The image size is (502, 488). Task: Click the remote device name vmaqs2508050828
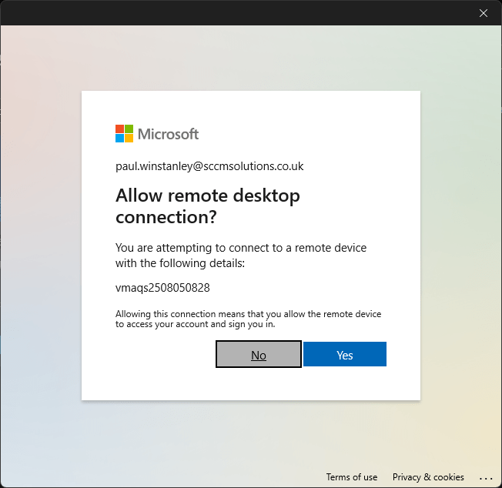162,288
